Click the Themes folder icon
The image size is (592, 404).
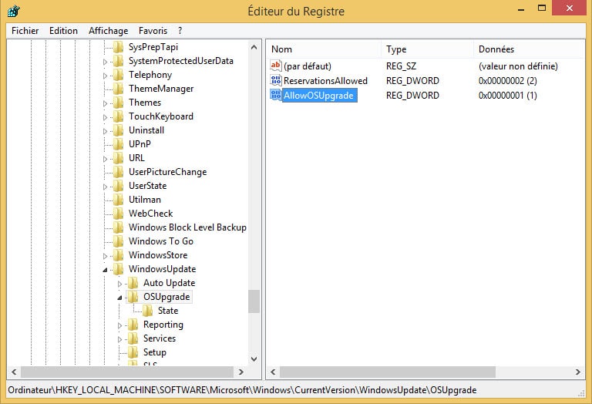(119, 103)
